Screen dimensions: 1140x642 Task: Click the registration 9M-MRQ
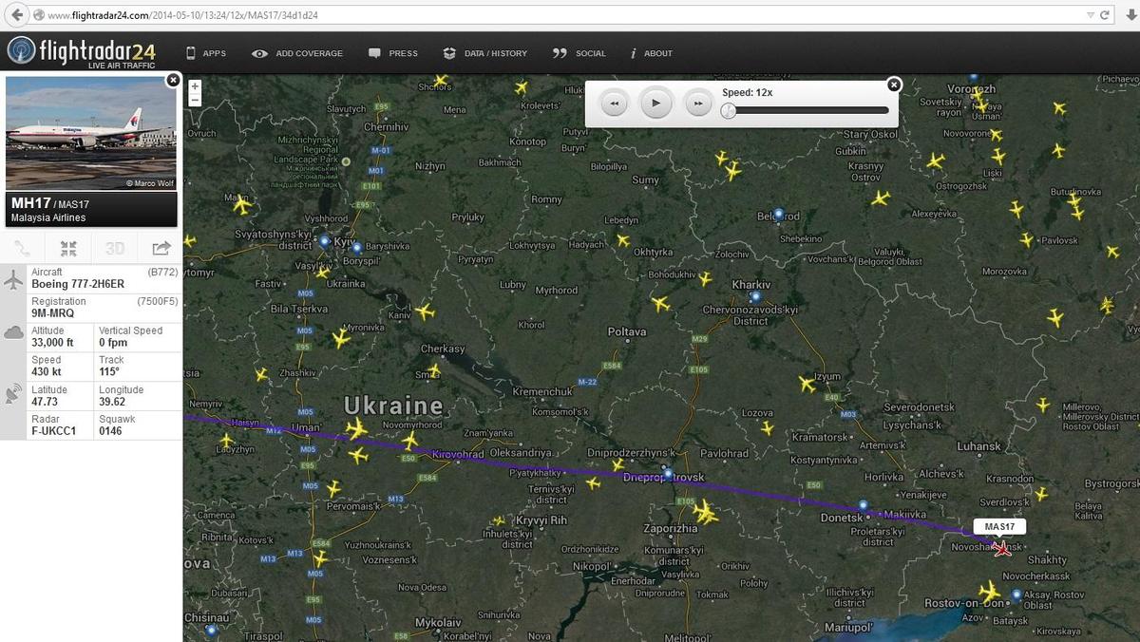pos(53,312)
